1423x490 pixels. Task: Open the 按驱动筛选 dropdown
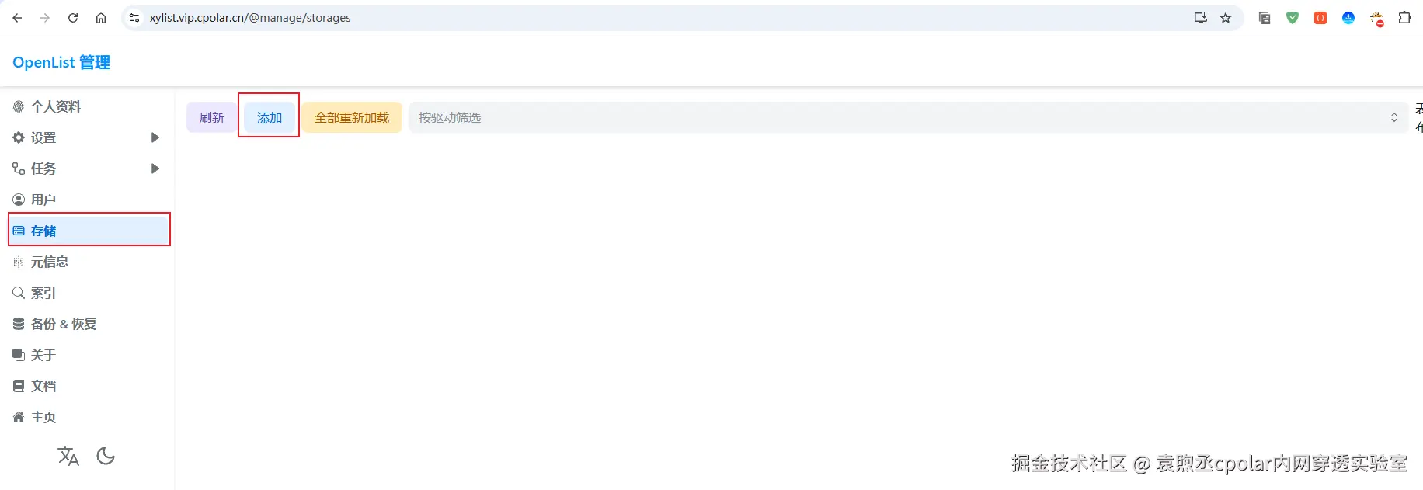coord(908,117)
